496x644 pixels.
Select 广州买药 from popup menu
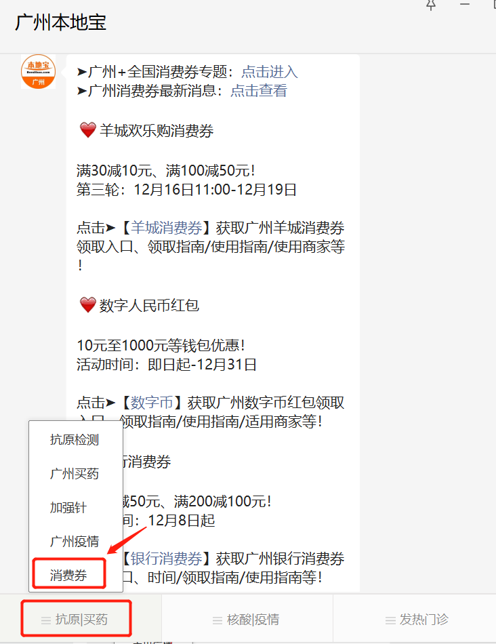click(75, 474)
